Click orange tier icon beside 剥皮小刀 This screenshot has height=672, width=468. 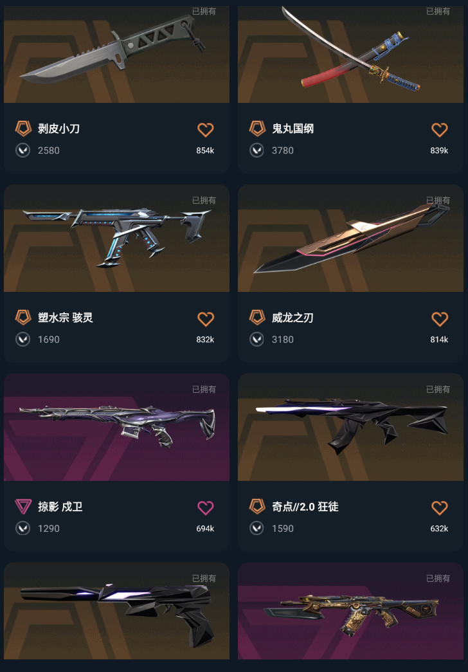coord(23,129)
